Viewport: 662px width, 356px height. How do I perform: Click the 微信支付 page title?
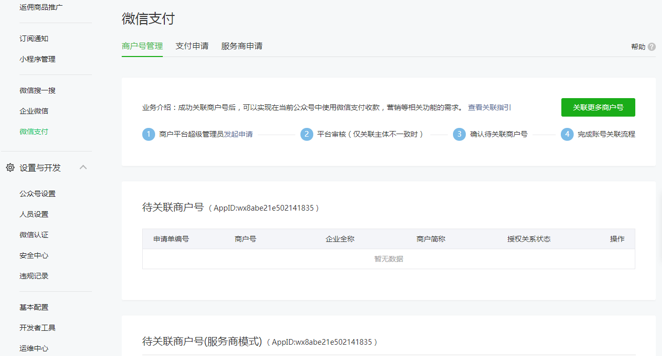148,18
